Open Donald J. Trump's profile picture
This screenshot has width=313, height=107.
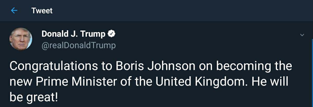pos(21,39)
